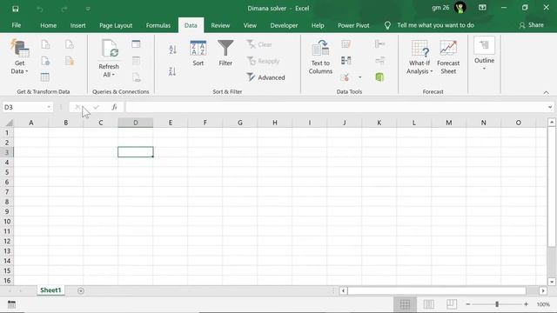Enable the Filter funnel
557x313 pixels.
tap(225, 53)
